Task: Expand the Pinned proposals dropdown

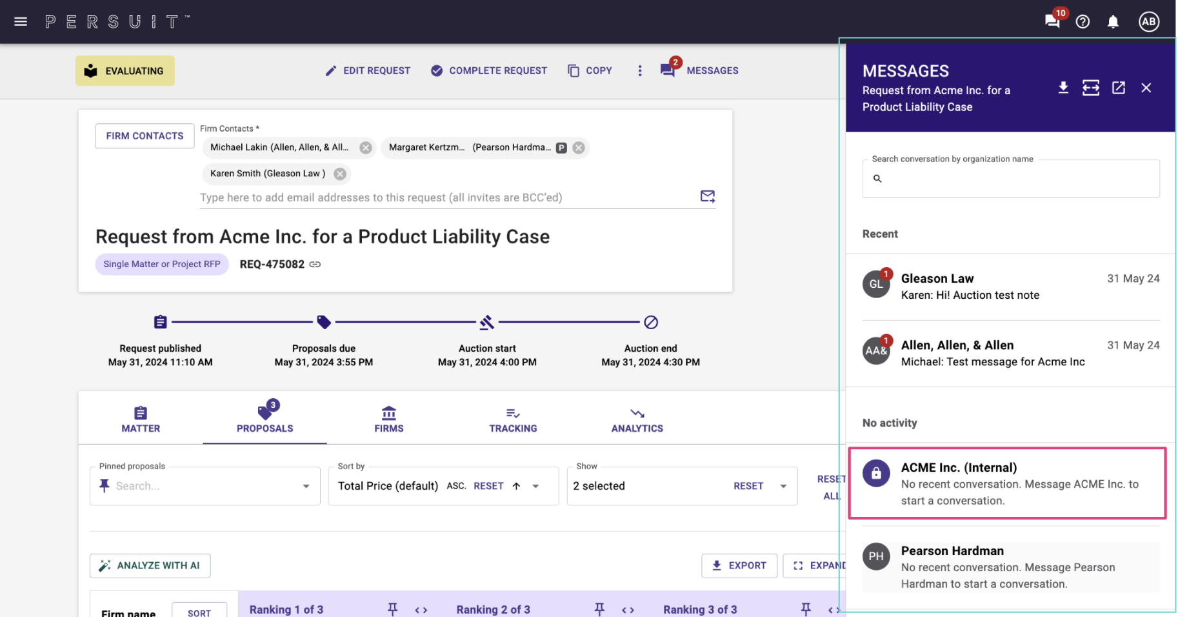Action: point(306,486)
